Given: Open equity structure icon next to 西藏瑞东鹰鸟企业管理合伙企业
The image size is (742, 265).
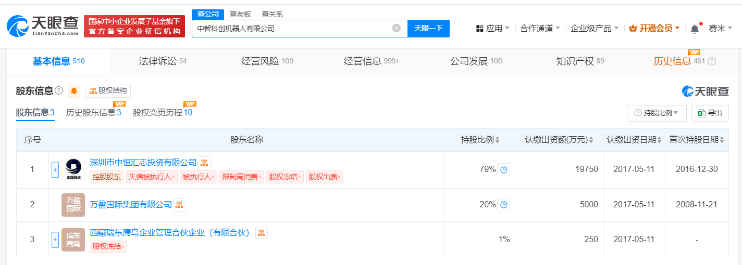Looking at the screenshot, I should pos(262,232).
